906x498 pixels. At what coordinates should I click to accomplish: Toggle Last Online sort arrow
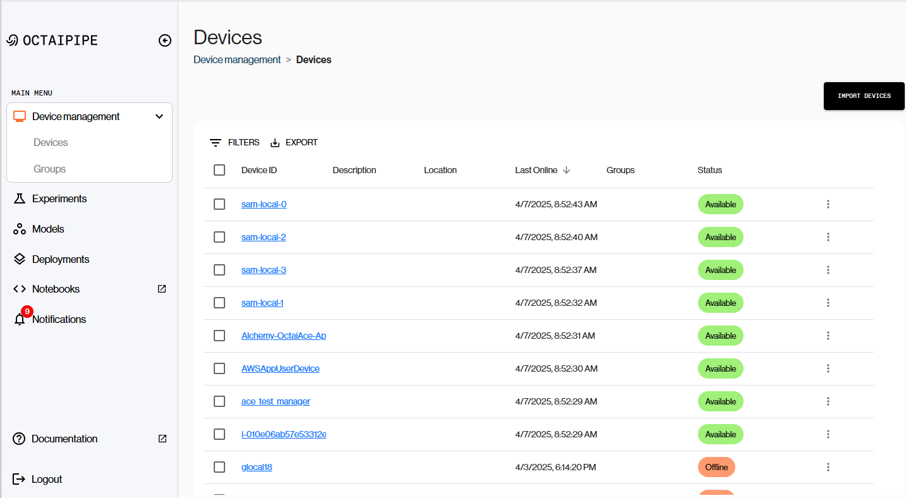[567, 170]
